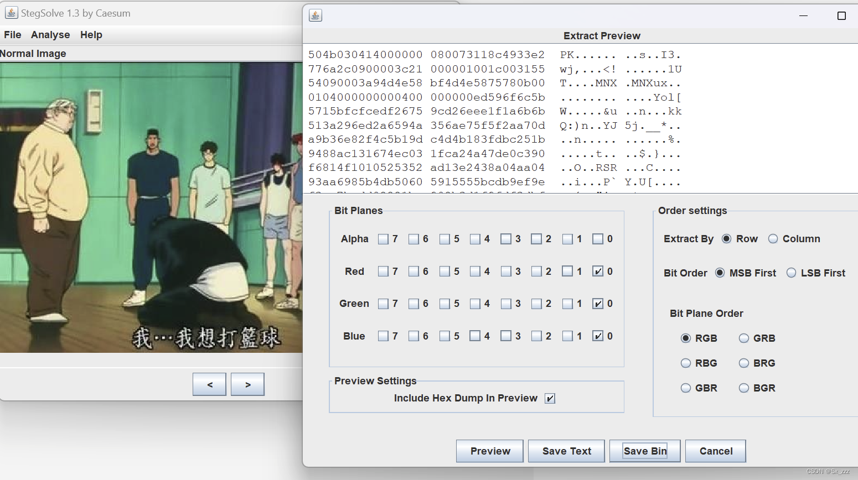Open the Analyse menu in StegSolve
The image size is (858, 480).
[x=50, y=35]
